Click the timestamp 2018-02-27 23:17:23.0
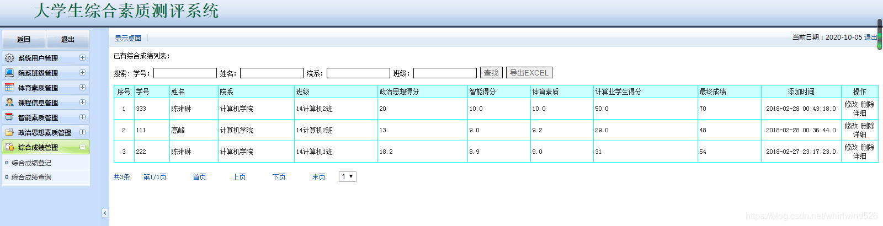The height and width of the screenshot is (226, 883). point(801,152)
